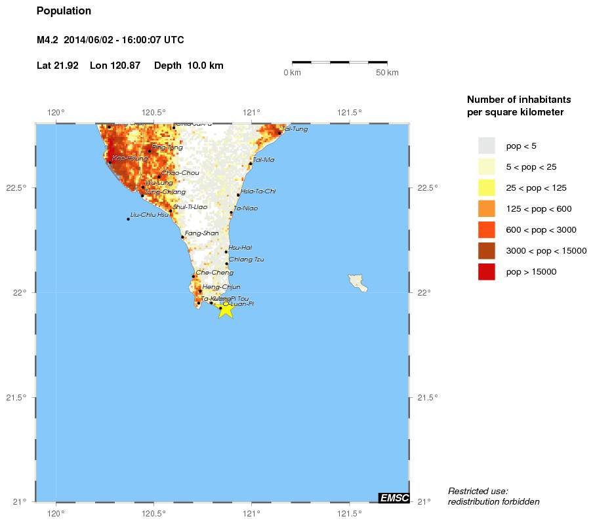Click the 50 km scale bar
Image resolution: width=593 pixels, height=523 pixels.
(x=339, y=62)
